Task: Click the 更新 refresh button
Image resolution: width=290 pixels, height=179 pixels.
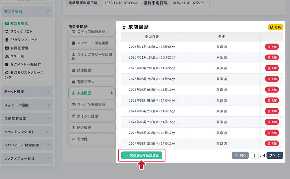Action: pyautogui.click(x=275, y=27)
